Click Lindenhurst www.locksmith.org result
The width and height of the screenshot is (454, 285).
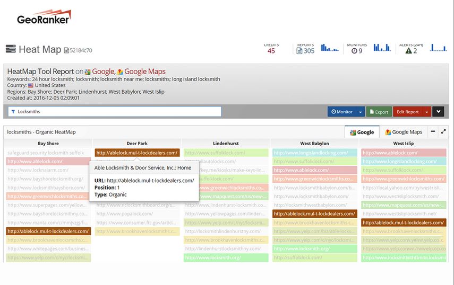pos(226,257)
